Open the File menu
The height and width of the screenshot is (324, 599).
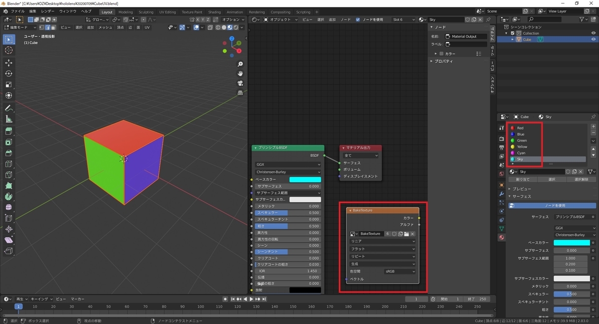pyautogui.click(x=17, y=11)
